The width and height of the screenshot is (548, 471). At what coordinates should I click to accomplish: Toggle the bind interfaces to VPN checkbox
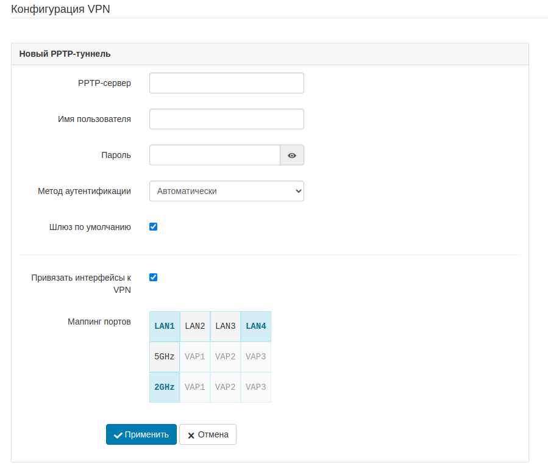154,278
